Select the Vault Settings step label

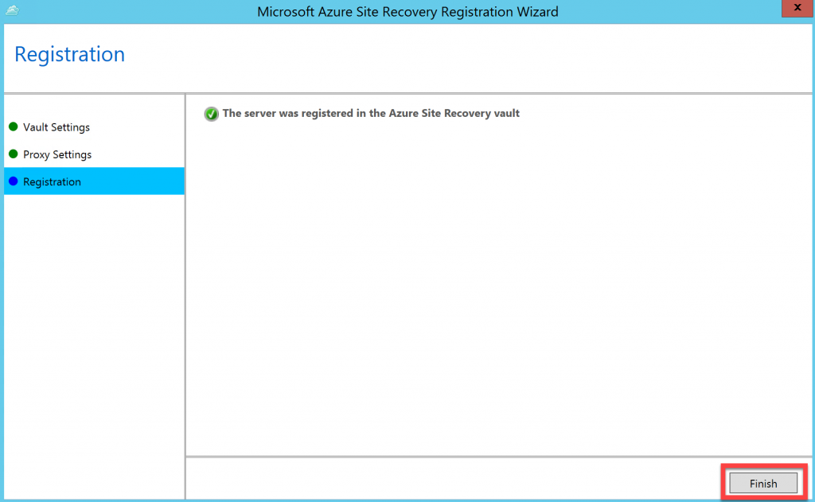(57, 127)
